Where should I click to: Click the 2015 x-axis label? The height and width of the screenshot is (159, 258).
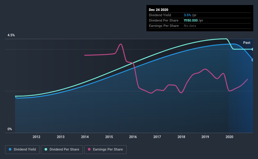(x=109, y=137)
